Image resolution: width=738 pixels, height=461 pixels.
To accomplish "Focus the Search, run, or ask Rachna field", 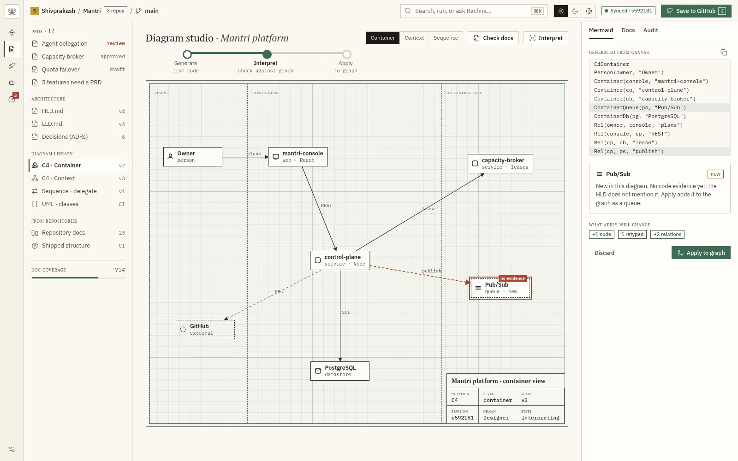I will (x=474, y=11).
